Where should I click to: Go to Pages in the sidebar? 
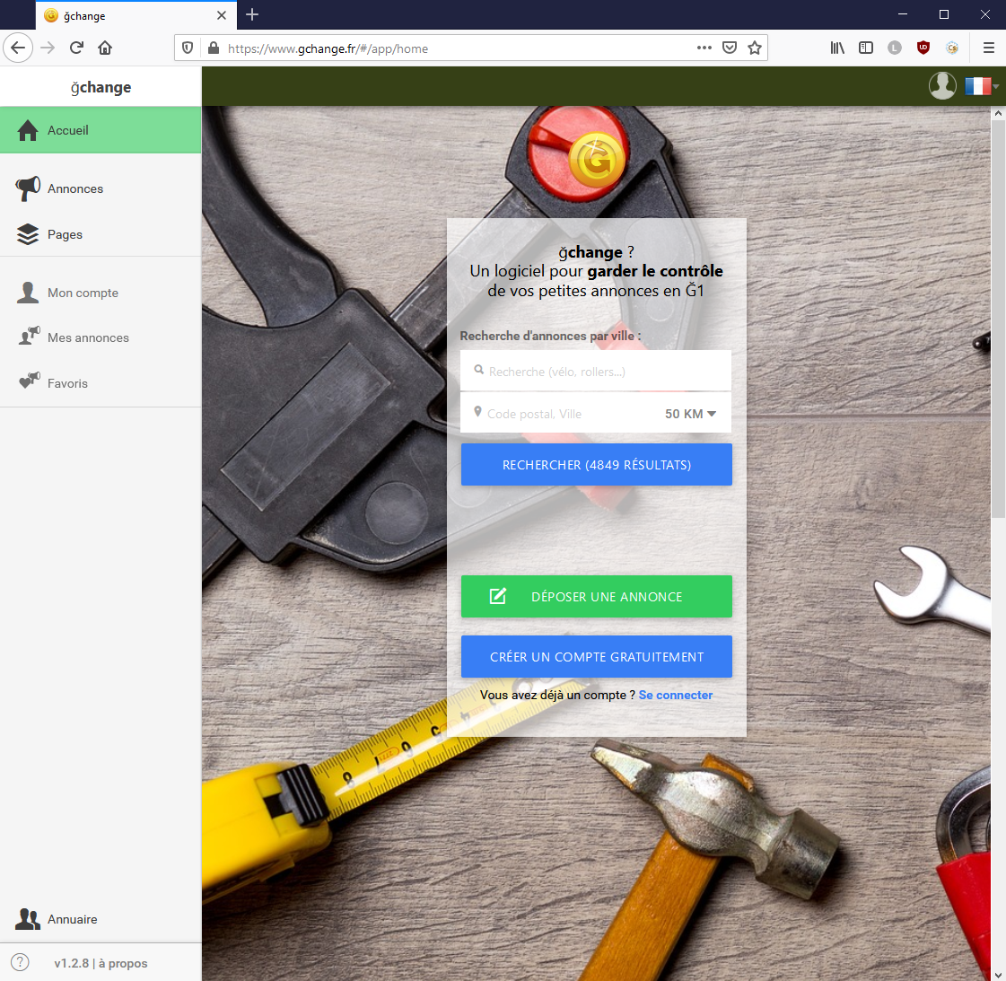(65, 234)
